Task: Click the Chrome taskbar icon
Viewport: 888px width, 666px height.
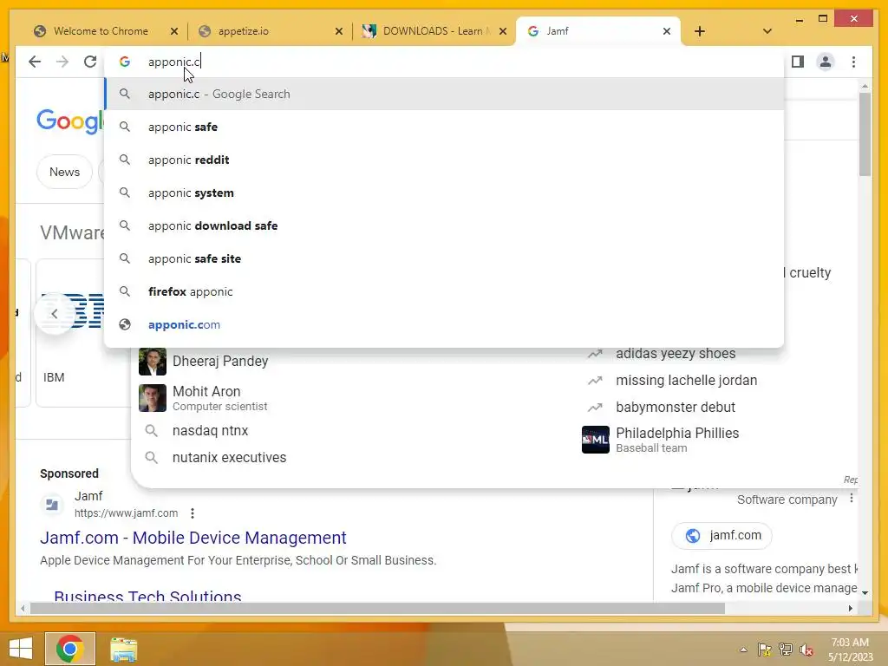Action: pos(70,649)
